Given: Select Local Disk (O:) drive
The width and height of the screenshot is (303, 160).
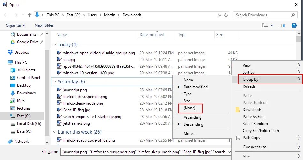Looking at the screenshot, I should [29, 124].
